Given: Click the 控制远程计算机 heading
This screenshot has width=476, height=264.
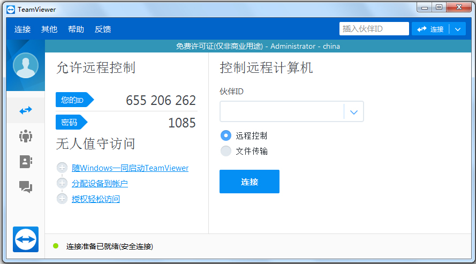Looking at the screenshot, I should pyautogui.click(x=266, y=67).
